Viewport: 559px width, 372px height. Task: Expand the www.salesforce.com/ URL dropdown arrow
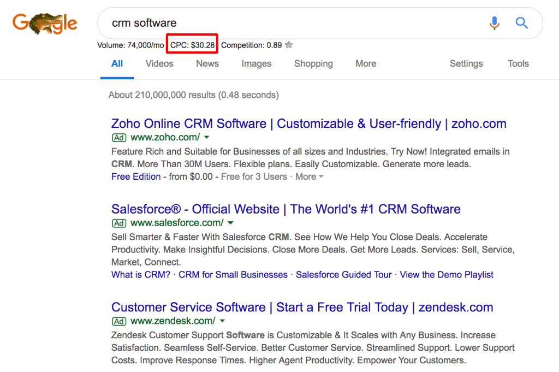coord(231,223)
